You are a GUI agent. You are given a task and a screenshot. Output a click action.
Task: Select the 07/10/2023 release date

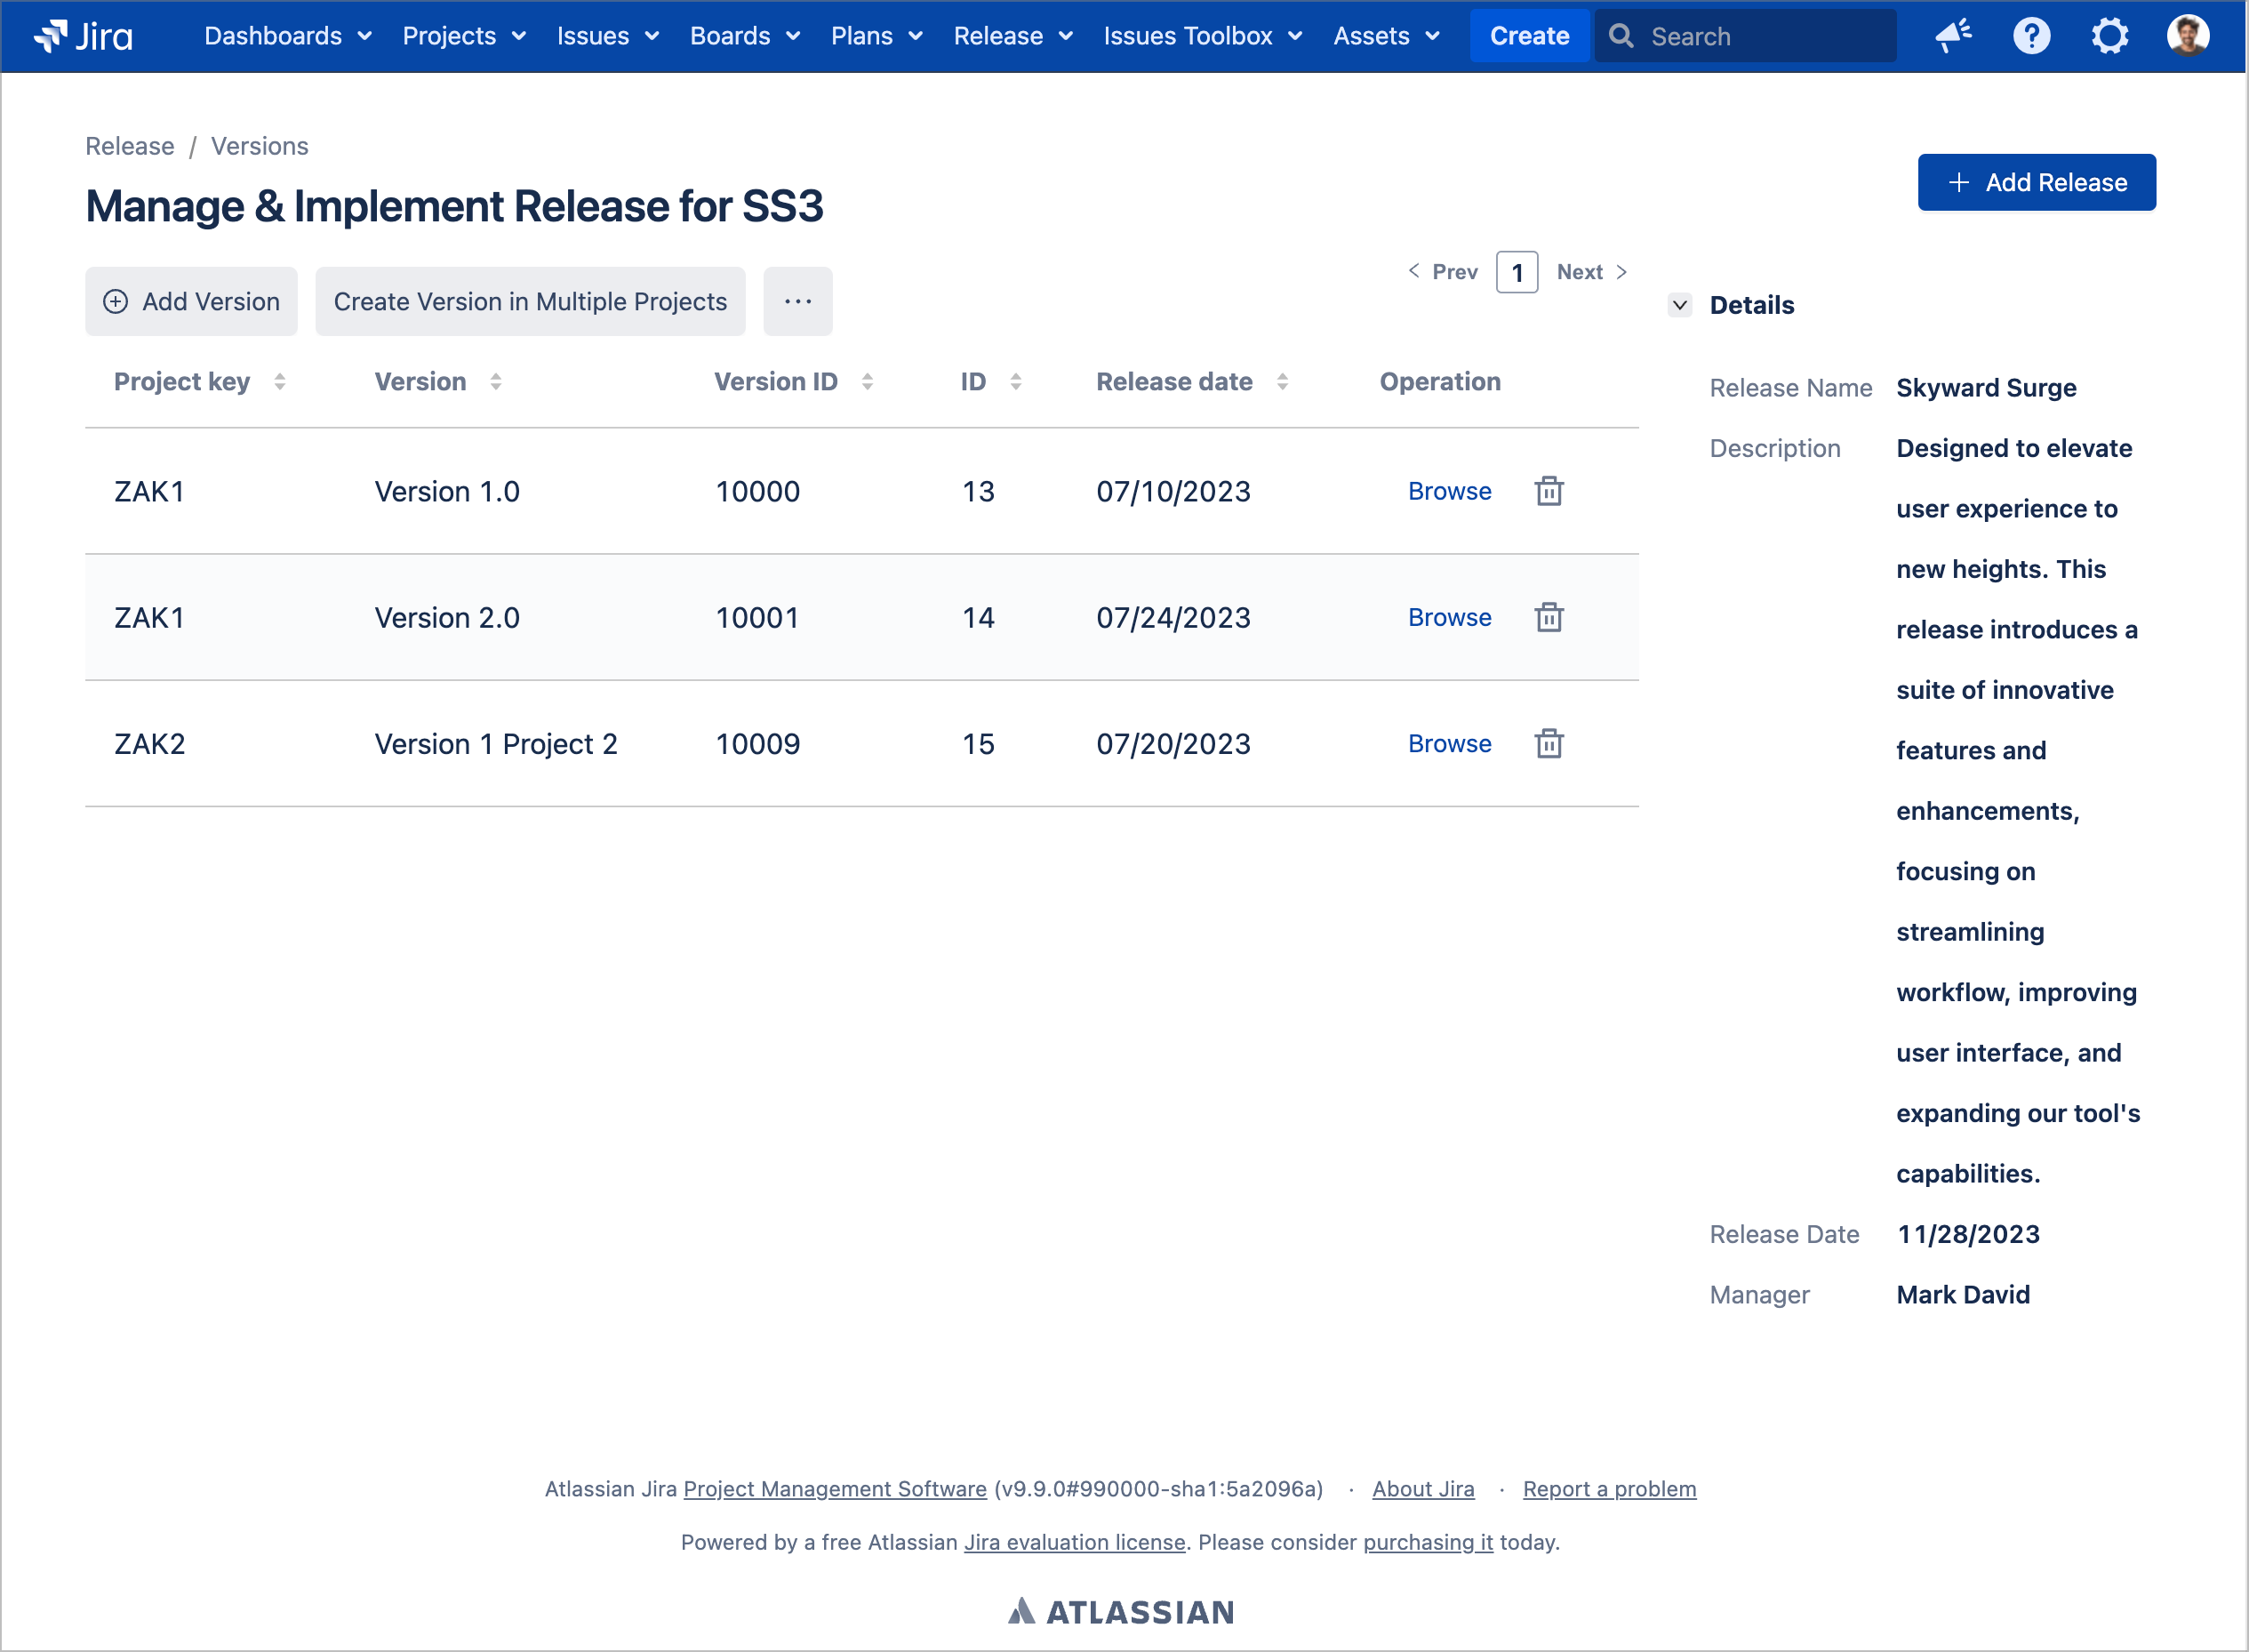click(x=1173, y=491)
